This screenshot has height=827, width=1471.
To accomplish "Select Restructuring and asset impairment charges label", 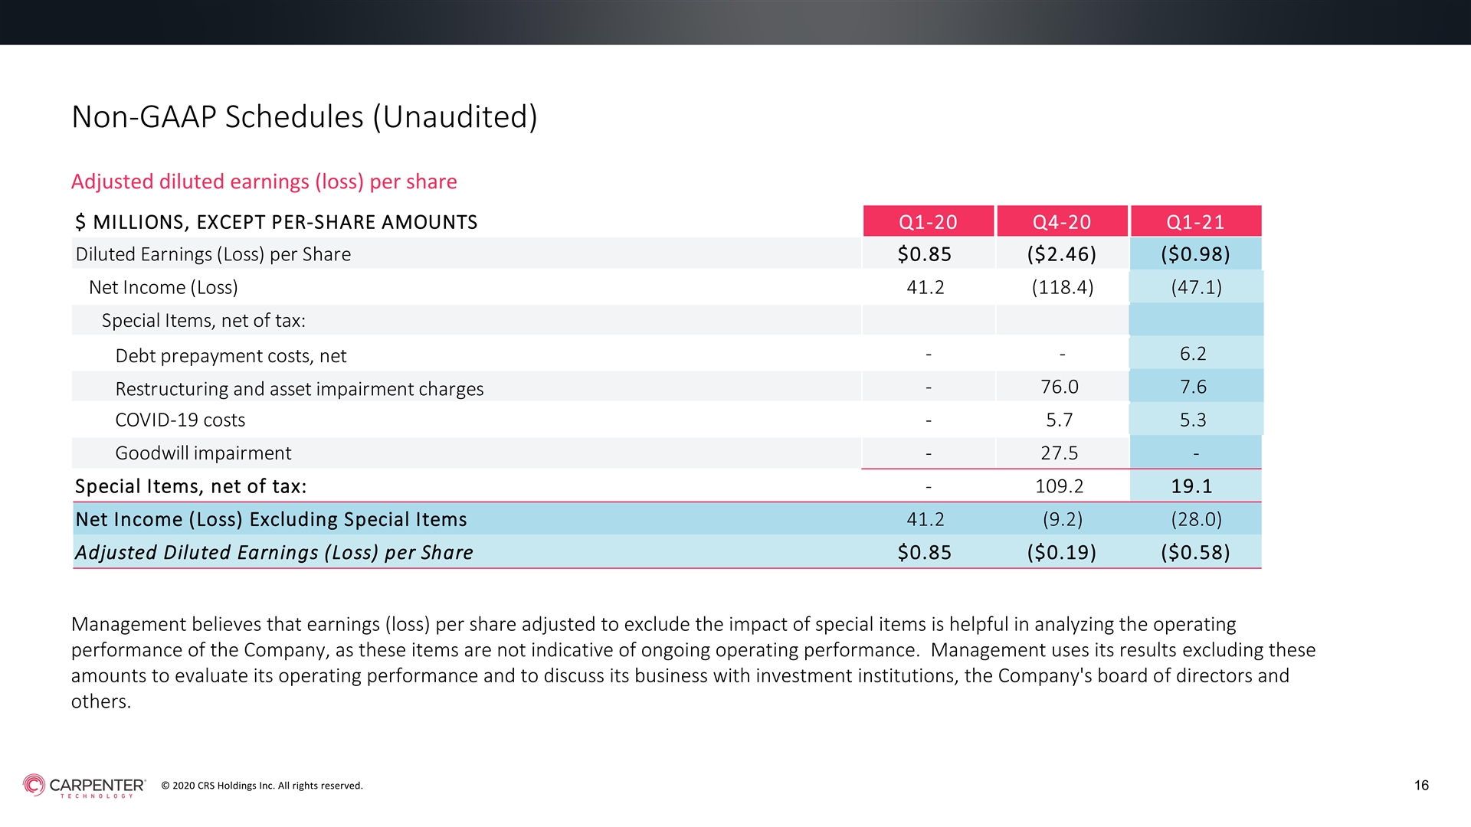I will pyautogui.click(x=300, y=389).
